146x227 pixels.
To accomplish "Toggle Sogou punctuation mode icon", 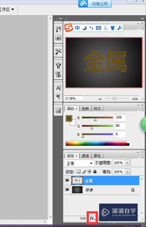I will point(91,28).
